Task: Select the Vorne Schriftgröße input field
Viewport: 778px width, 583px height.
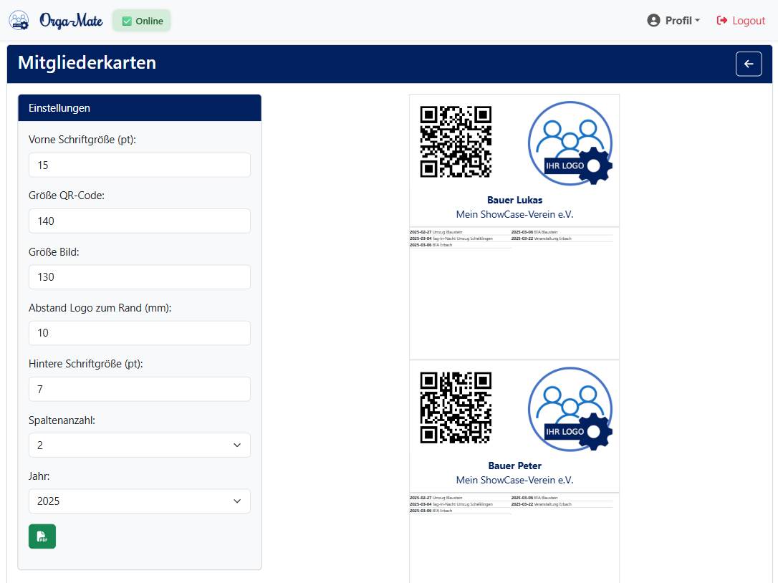Action: pyautogui.click(x=139, y=165)
